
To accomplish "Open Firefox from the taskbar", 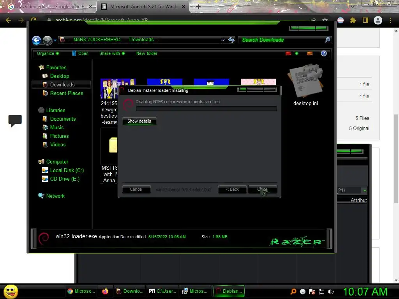I will pyautogui.click(x=105, y=291).
